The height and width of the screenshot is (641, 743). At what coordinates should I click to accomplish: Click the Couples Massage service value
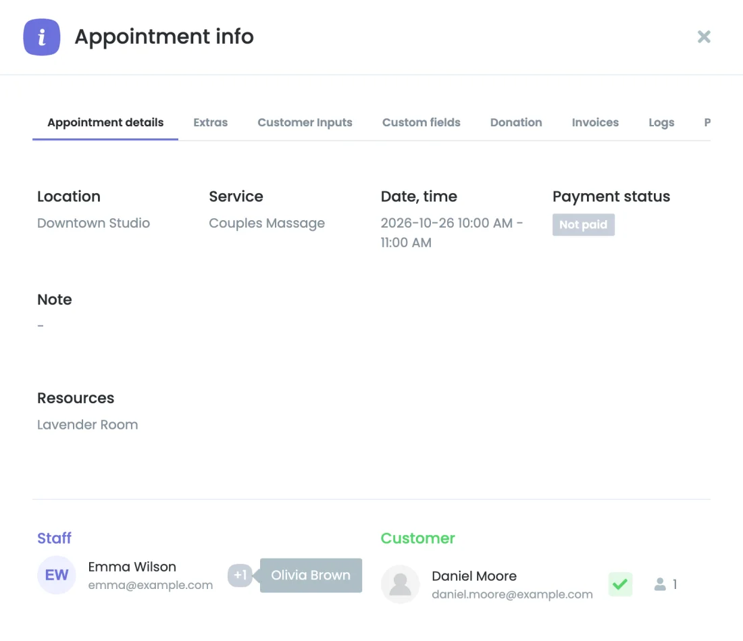(267, 223)
